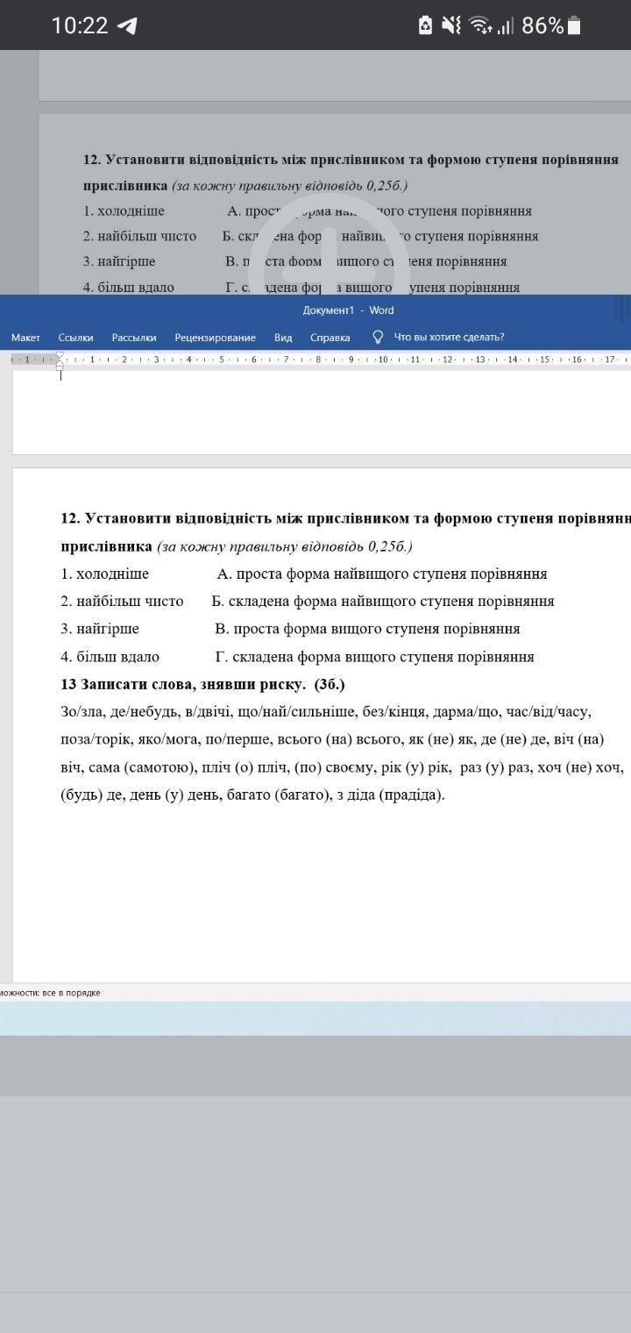Click the word 'холодніше' in the document

click(112, 574)
